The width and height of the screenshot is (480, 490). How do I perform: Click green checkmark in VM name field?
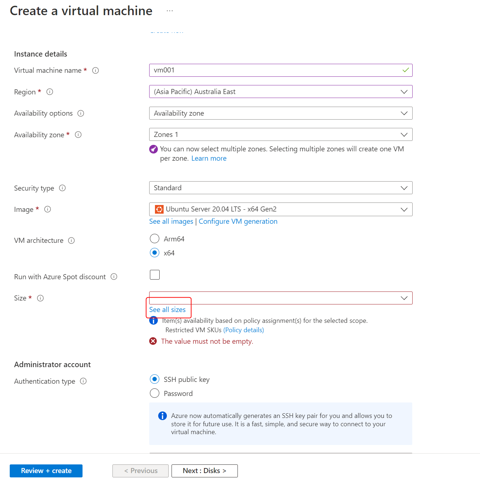coord(406,70)
